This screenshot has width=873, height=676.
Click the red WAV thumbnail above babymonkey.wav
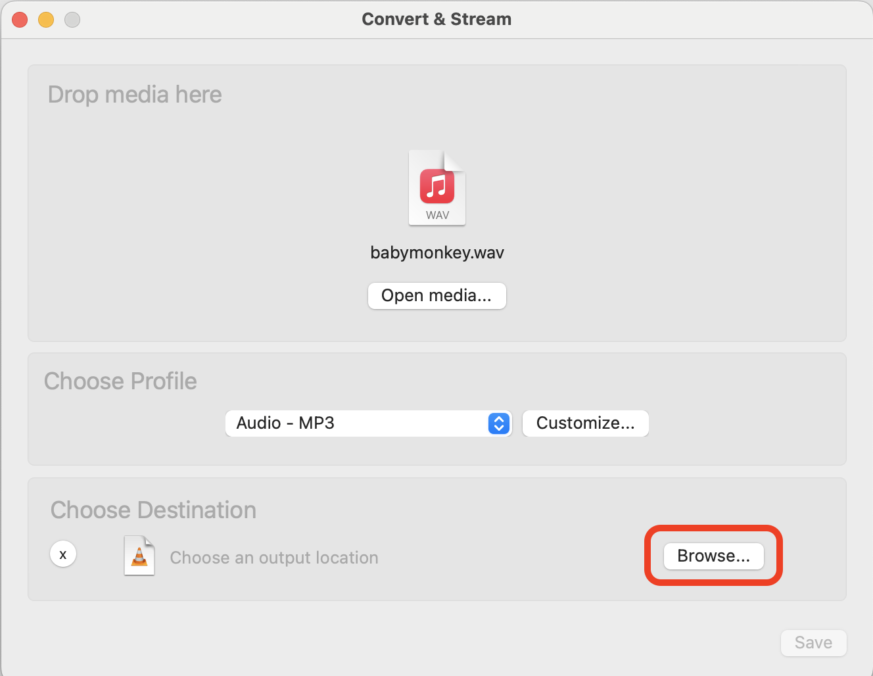(x=436, y=187)
